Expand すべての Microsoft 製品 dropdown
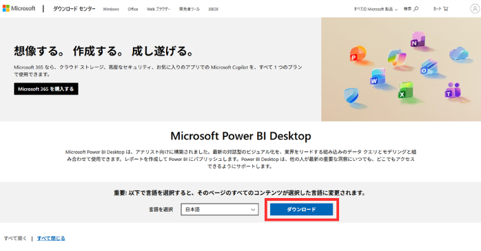This screenshot has height=251, width=481. 376,9
